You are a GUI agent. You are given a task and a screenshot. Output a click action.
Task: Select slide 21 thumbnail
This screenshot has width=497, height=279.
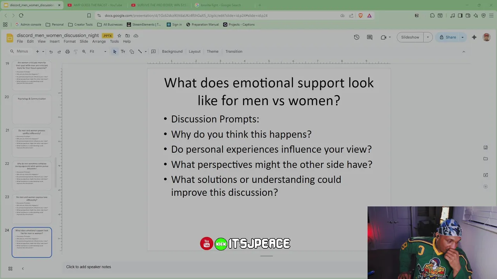[x=32, y=142]
